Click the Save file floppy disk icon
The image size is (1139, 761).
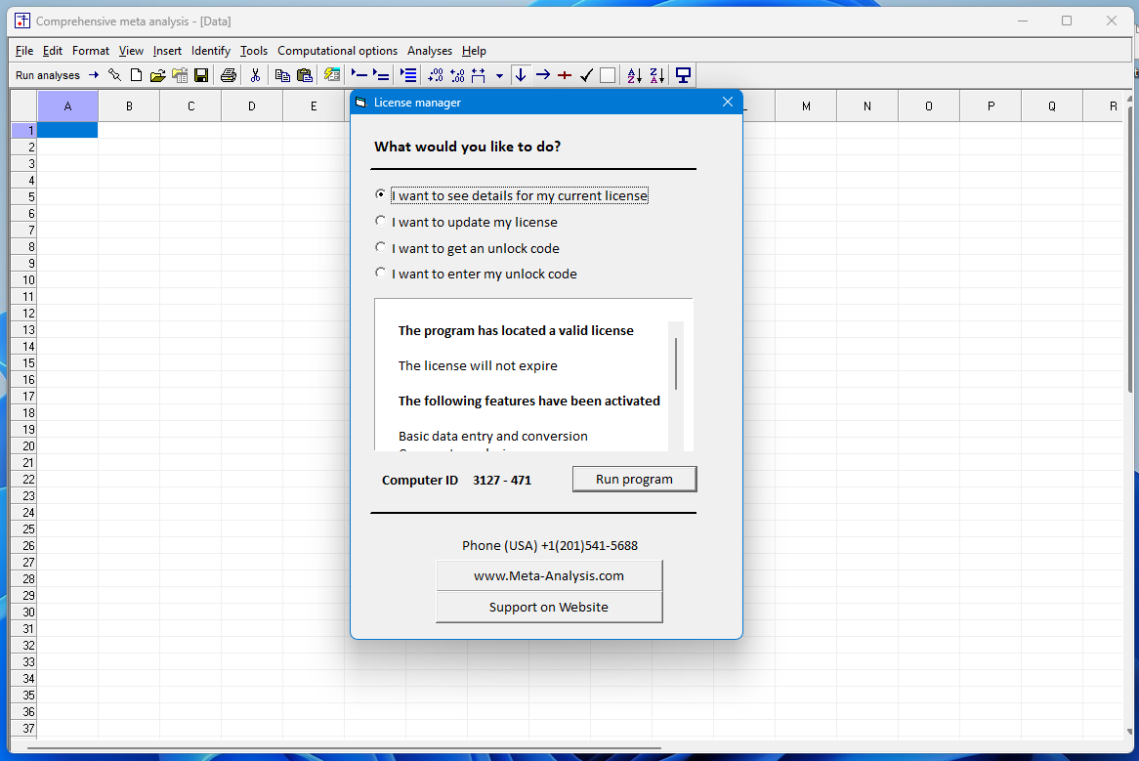(201, 75)
